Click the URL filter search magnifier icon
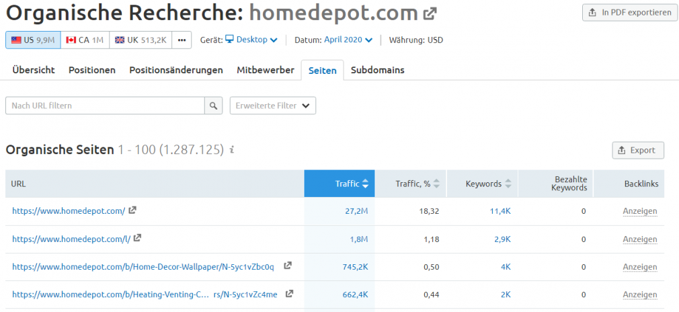 213,106
